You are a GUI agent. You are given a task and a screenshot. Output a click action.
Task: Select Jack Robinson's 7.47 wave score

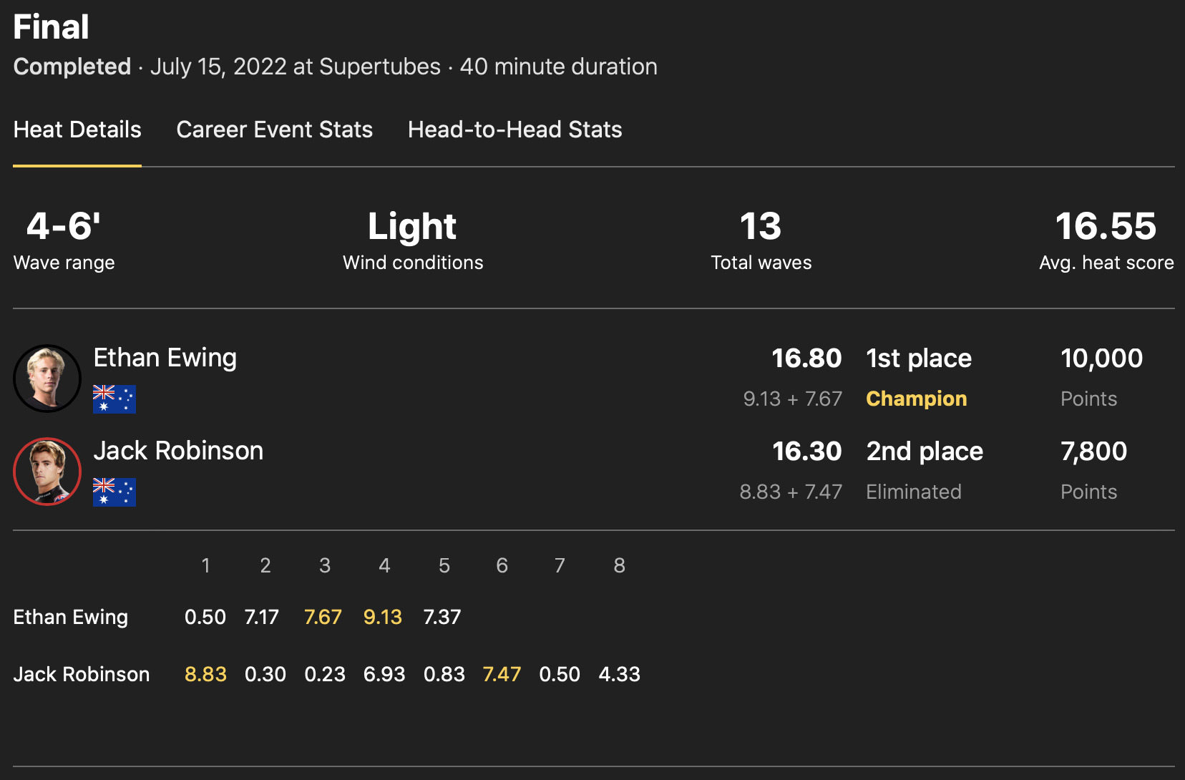point(502,674)
